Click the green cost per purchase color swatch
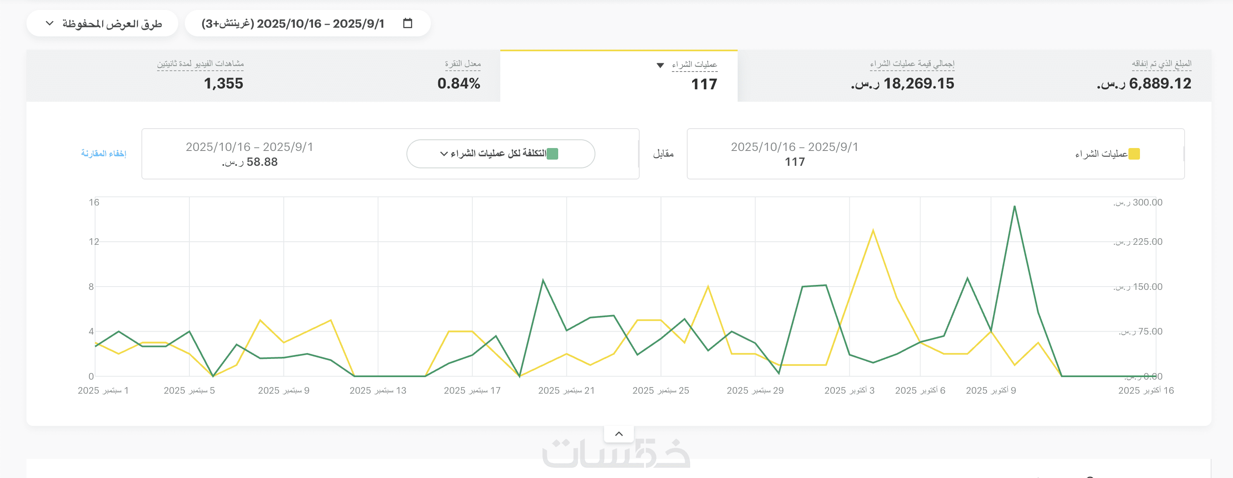This screenshot has height=478, width=1233. coord(552,153)
